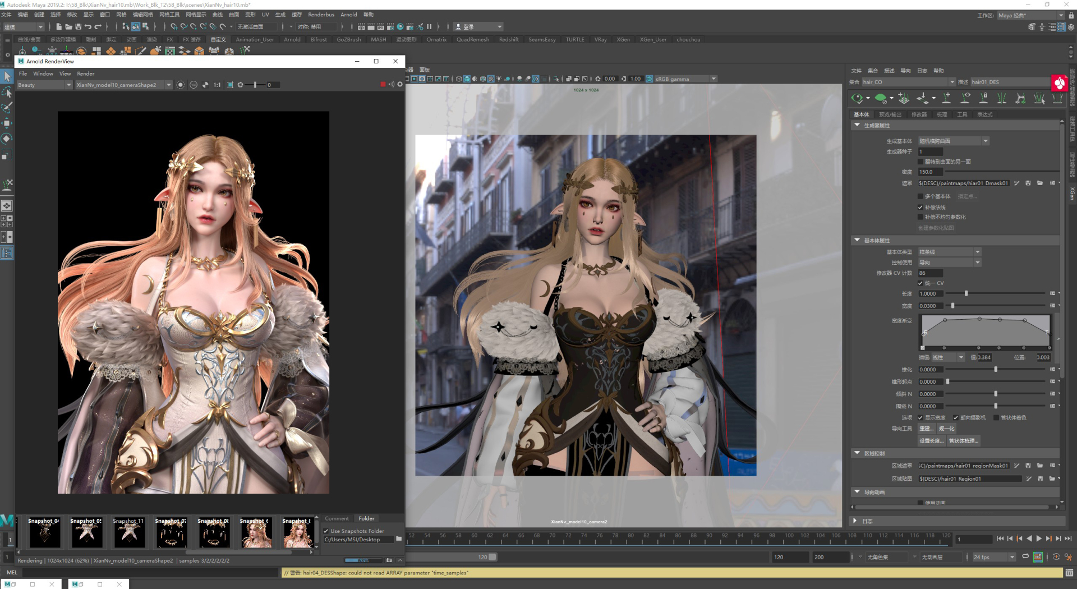
Task: Open the Beauty AOV dropdown
Action: click(44, 85)
